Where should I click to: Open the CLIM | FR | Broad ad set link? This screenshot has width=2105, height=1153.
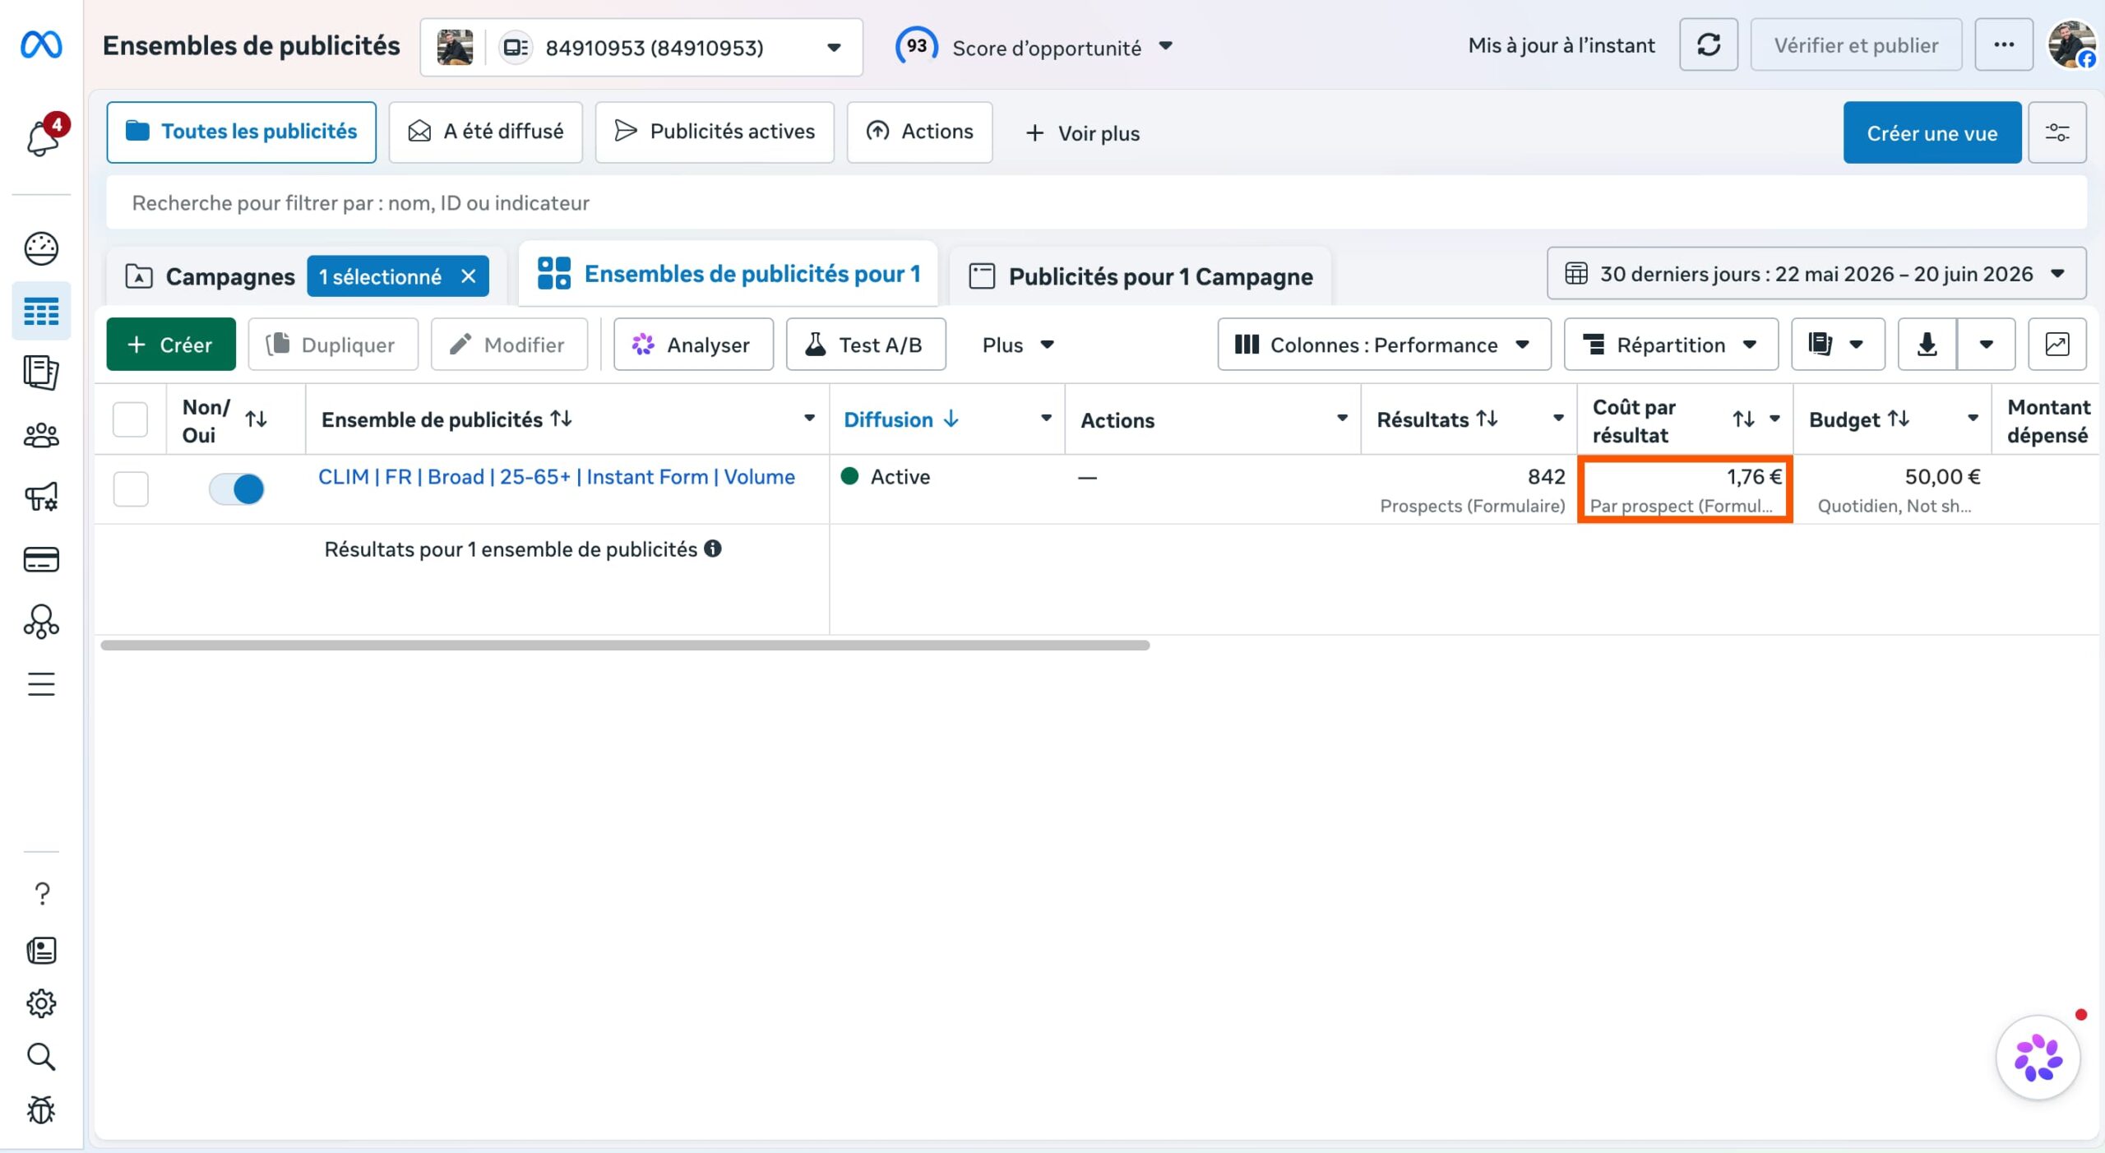pos(556,476)
